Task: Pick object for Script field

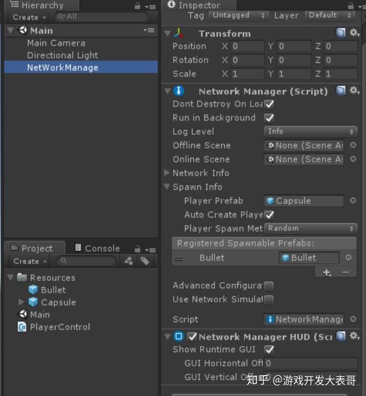Action: click(x=353, y=319)
